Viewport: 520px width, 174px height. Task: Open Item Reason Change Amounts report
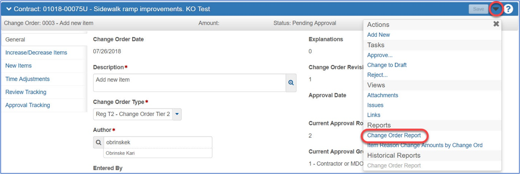[425, 145]
